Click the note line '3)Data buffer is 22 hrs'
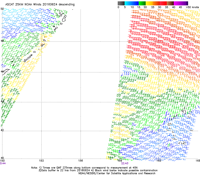The image size is (200, 175). (x=98, y=170)
